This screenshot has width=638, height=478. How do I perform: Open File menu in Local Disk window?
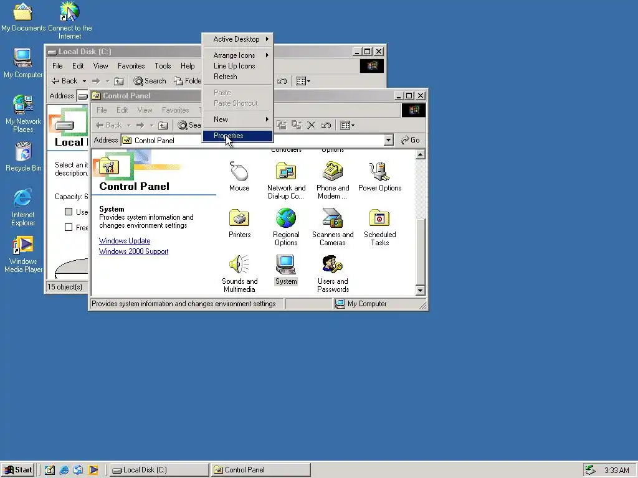click(57, 66)
